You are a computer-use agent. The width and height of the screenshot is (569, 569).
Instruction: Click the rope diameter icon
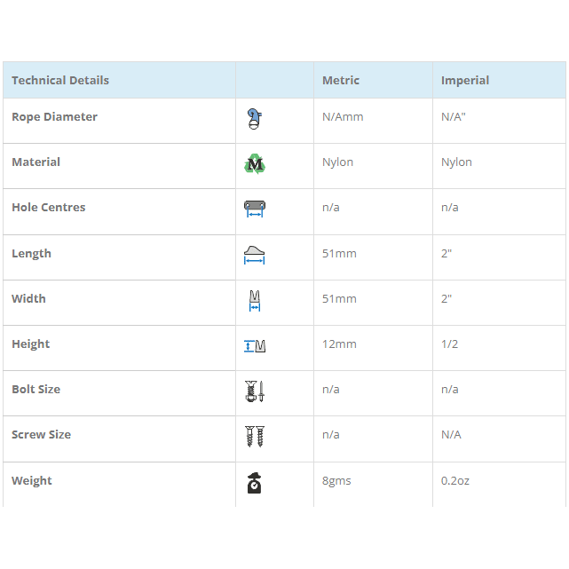(255, 118)
